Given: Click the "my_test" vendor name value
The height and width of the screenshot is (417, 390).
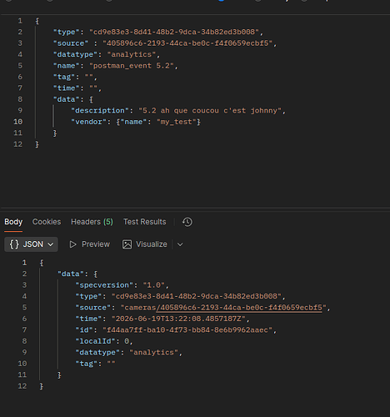Looking at the screenshot, I should pyautogui.click(x=177, y=122).
